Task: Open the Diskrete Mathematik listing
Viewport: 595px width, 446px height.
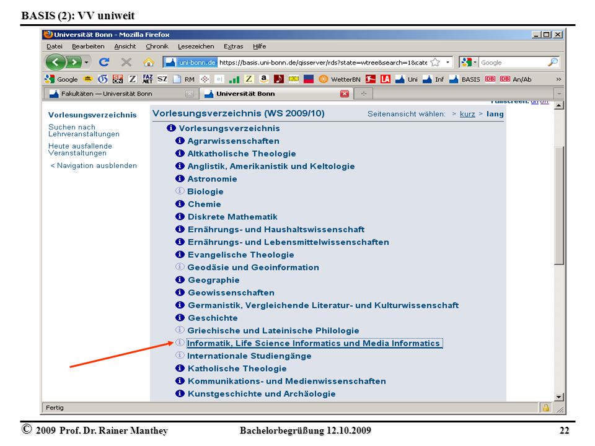Action: [x=232, y=217]
